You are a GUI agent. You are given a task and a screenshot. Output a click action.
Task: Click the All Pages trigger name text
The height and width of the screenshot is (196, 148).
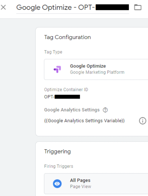80,180
